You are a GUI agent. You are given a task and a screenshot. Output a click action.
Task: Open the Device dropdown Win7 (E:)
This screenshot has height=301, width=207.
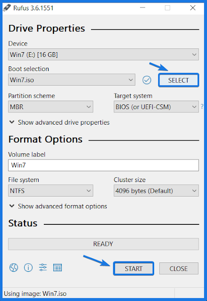(x=104, y=55)
